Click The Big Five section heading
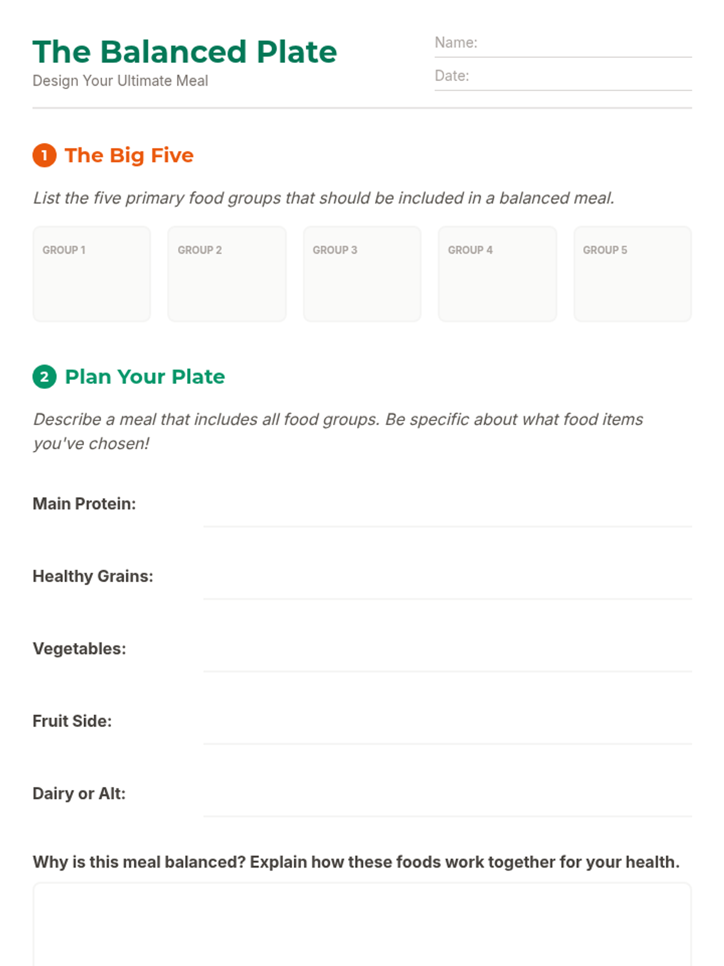Screen dimensions: 724x966 (x=129, y=155)
